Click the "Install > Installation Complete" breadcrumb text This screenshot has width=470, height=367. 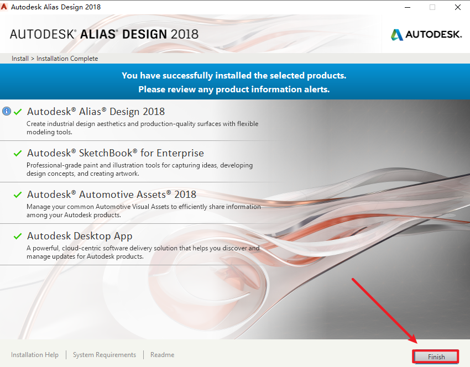click(x=55, y=59)
